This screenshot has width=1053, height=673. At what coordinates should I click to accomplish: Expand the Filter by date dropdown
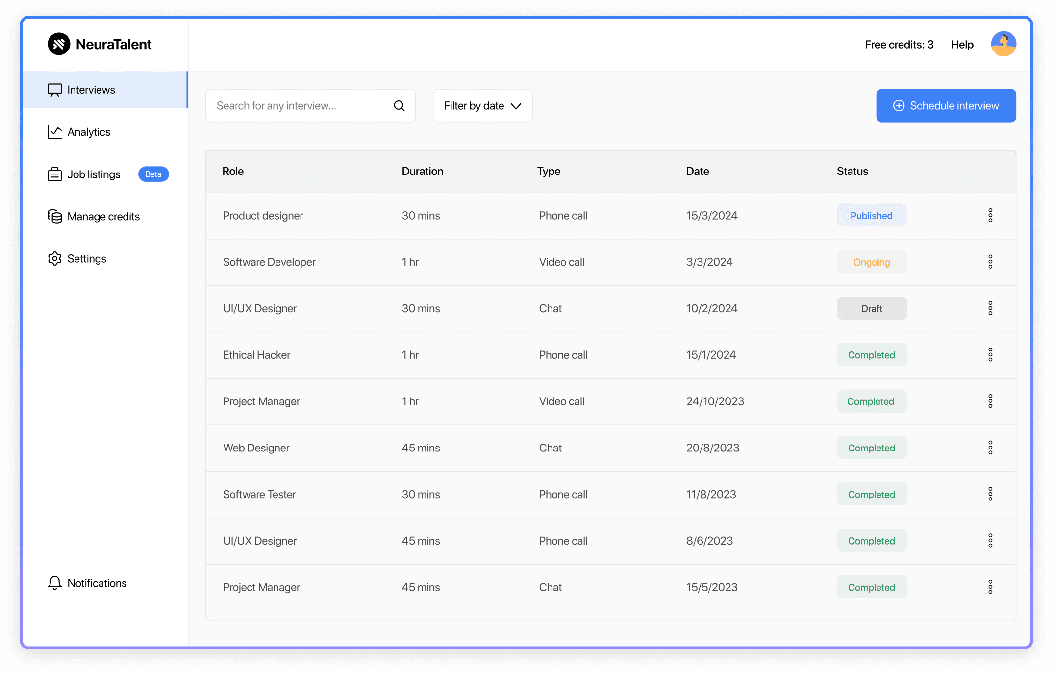coord(482,106)
